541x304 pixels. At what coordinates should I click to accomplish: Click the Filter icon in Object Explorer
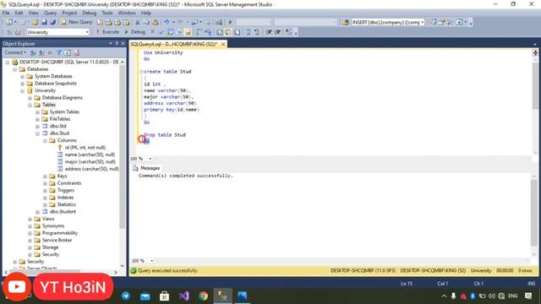pyautogui.click(x=59, y=52)
